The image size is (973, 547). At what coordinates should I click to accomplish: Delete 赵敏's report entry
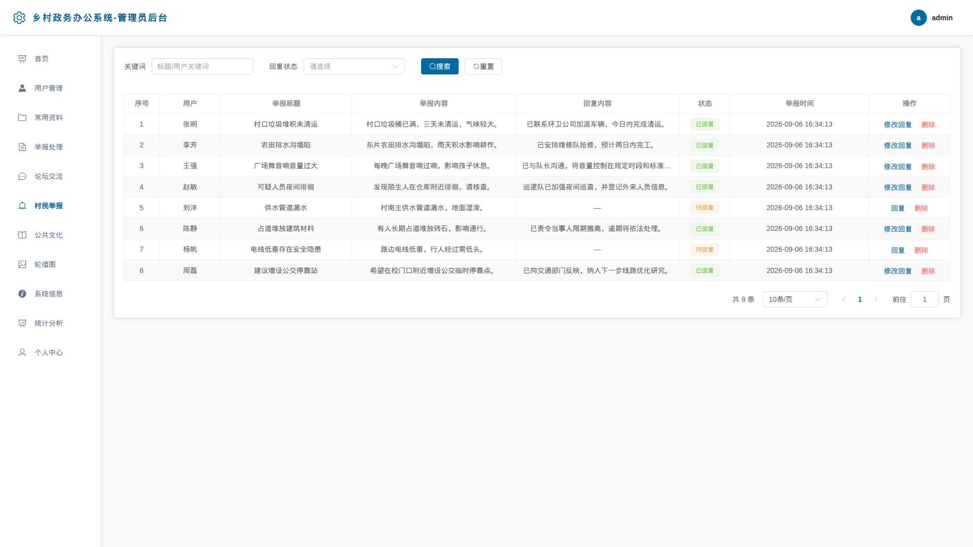[x=928, y=187]
